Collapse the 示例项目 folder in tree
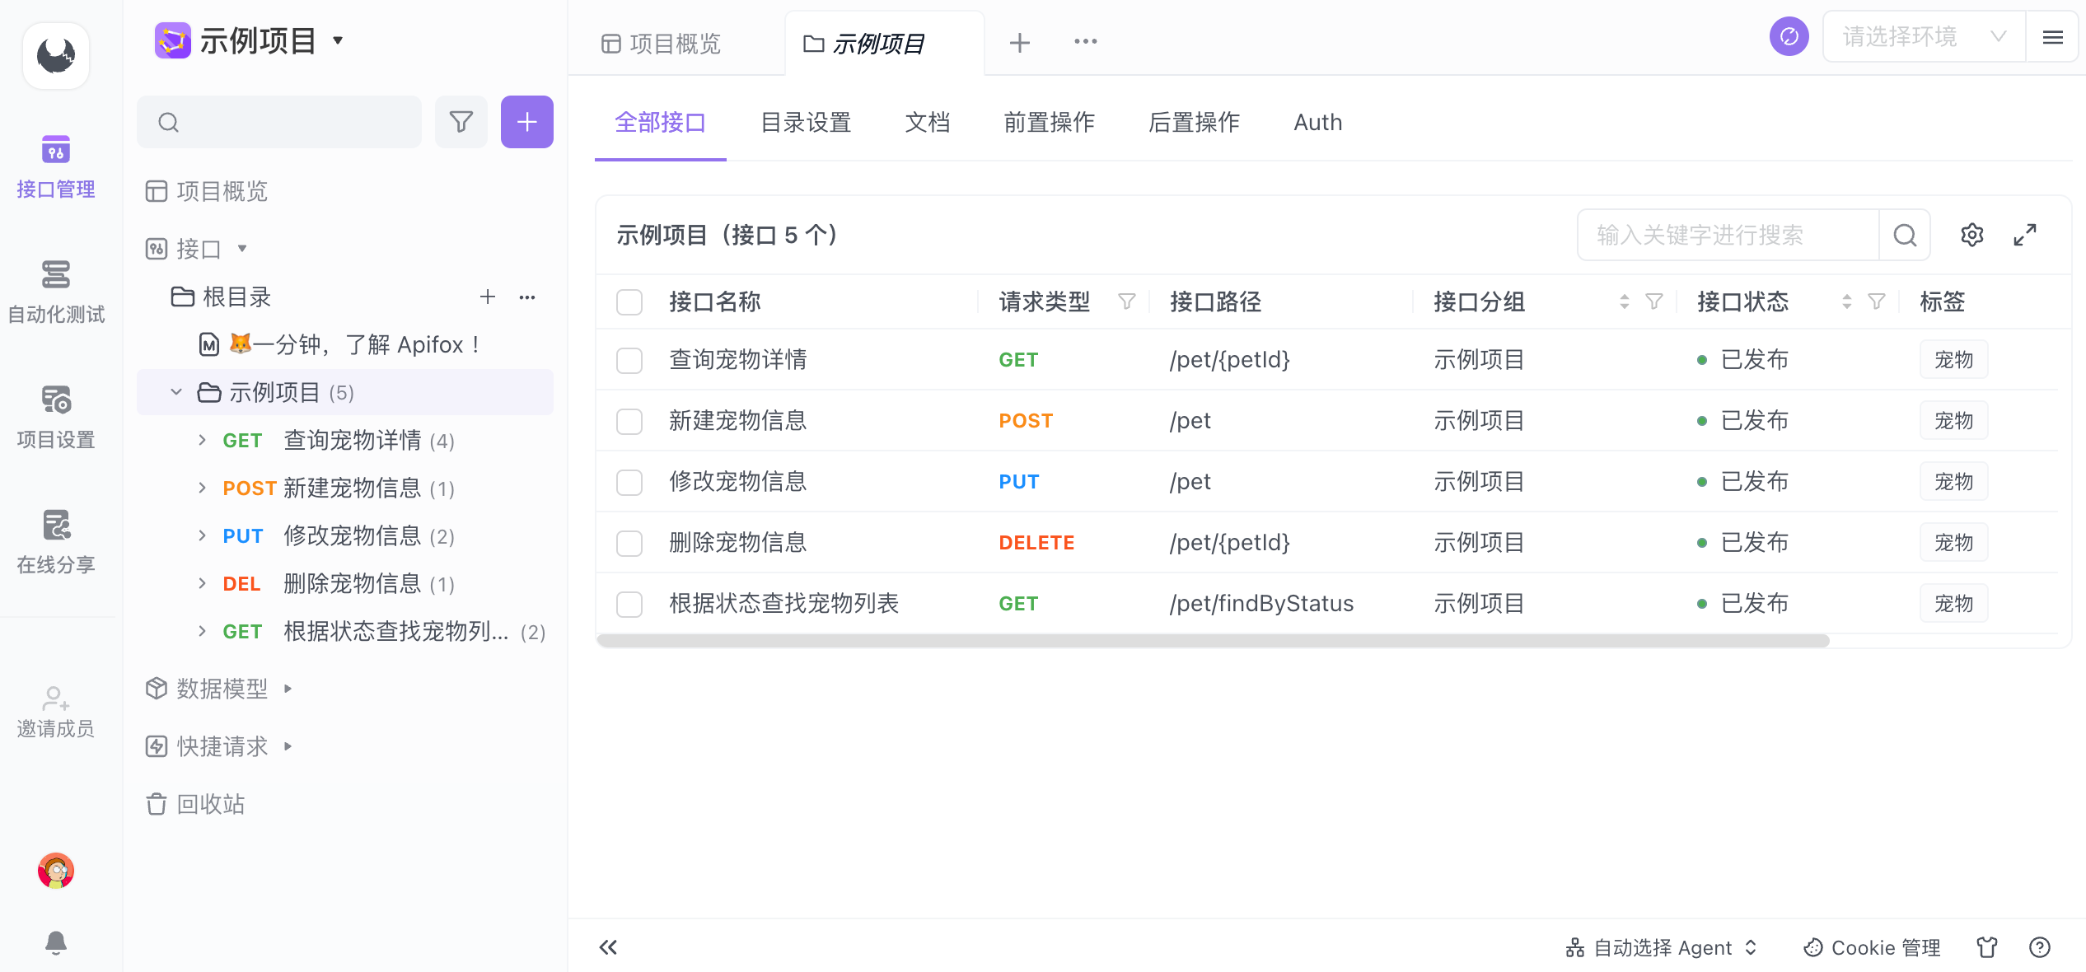 tap(176, 393)
